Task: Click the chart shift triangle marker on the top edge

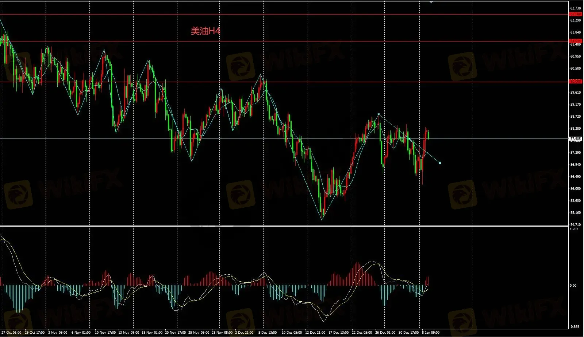Action: click(x=431, y=2)
